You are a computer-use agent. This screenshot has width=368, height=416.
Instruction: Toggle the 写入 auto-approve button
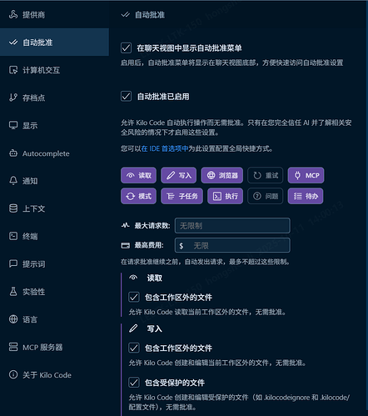(x=179, y=175)
